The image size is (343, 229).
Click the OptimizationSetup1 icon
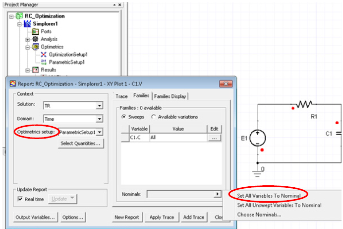44,54
